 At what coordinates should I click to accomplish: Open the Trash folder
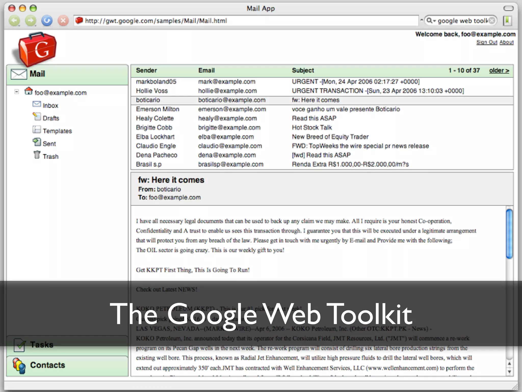point(50,156)
